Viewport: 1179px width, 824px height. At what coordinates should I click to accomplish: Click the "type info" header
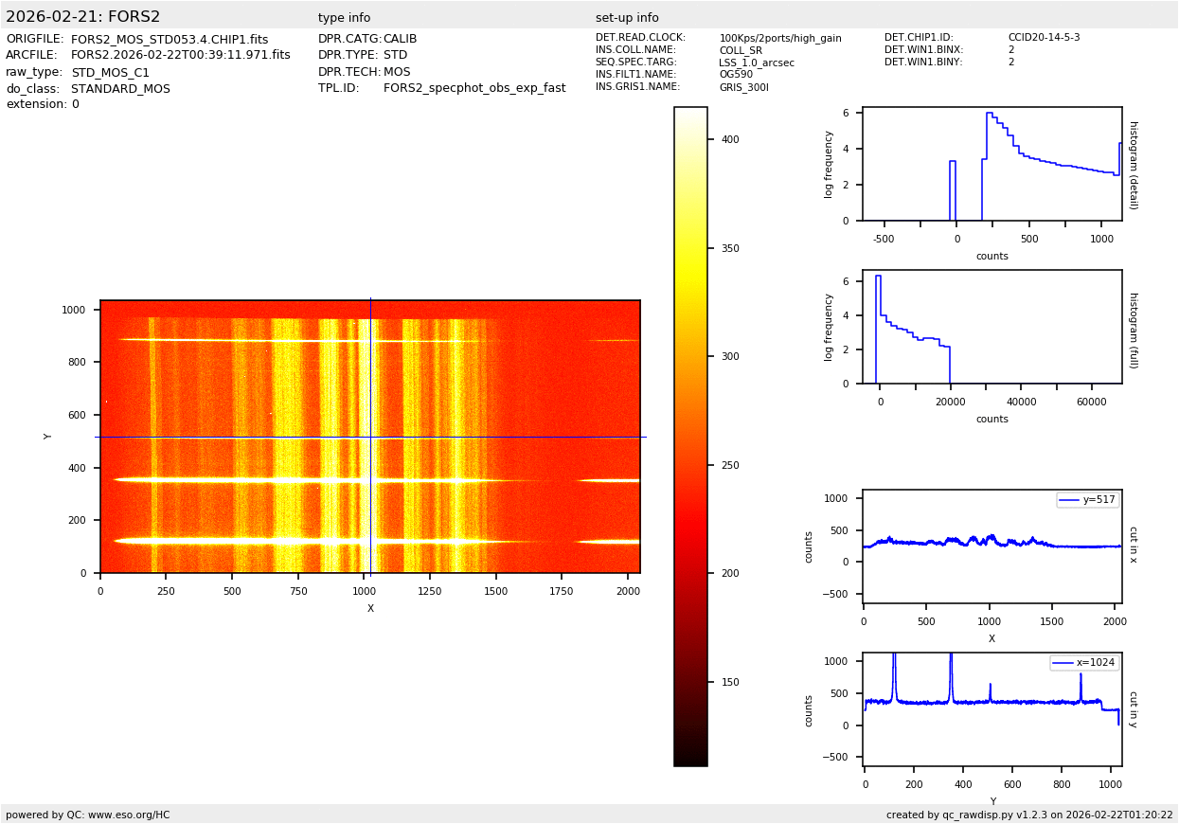coord(344,18)
